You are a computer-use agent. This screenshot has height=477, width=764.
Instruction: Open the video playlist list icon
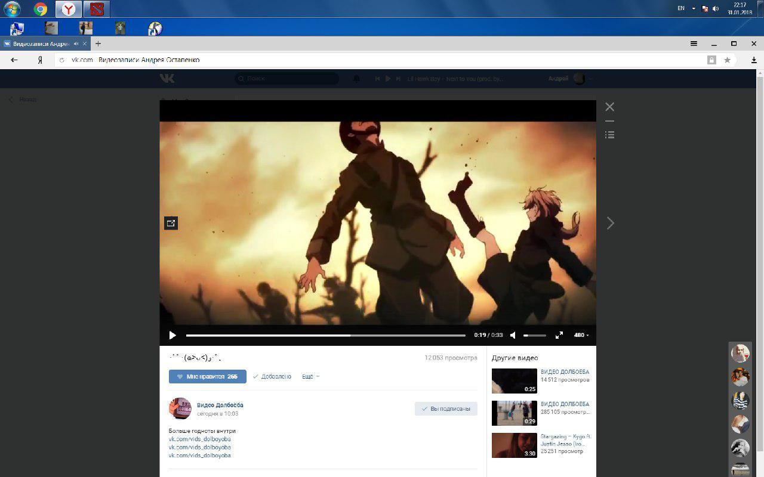point(609,135)
